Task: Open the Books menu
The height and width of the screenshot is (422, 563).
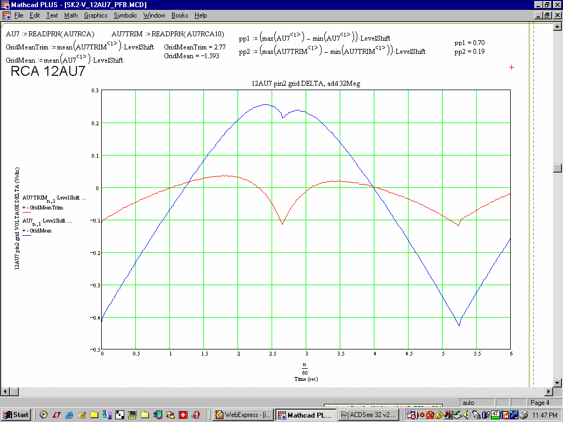Action: click(x=180, y=15)
